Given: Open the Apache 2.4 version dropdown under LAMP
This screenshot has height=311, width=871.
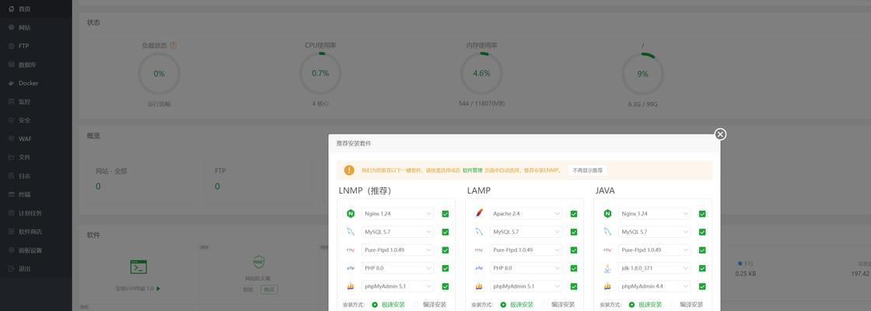Looking at the screenshot, I should pos(526,214).
